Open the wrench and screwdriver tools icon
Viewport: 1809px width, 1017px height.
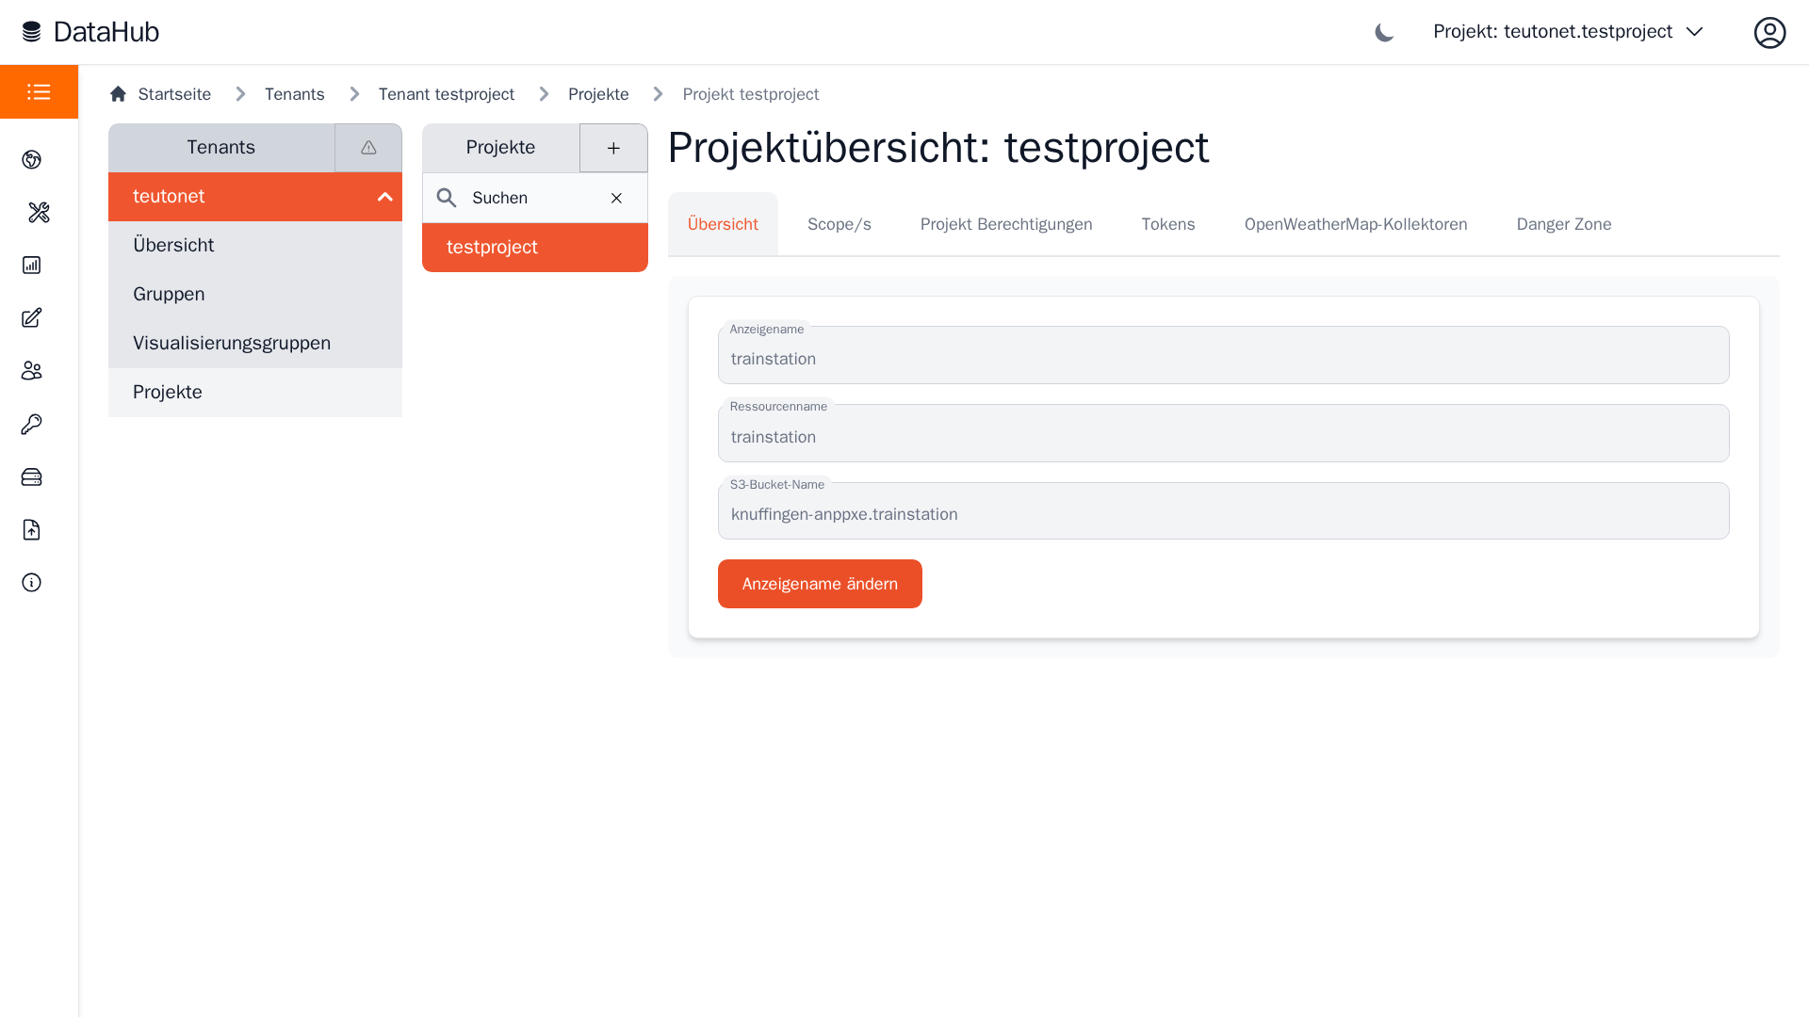click(x=39, y=212)
